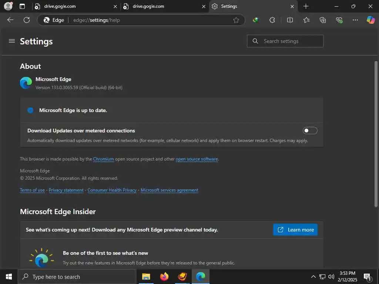Click the Microsoft Edge taskbar icon
Image resolution: width=379 pixels, height=284 pixels.
pos(201,277)
